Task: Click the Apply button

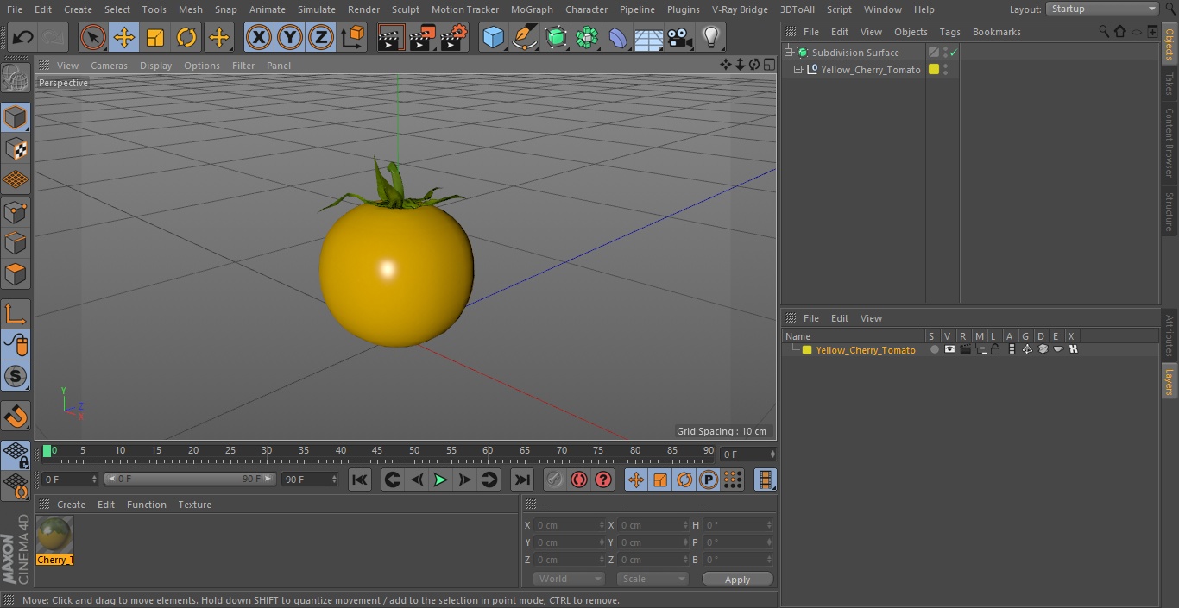Action: point(737,580)
